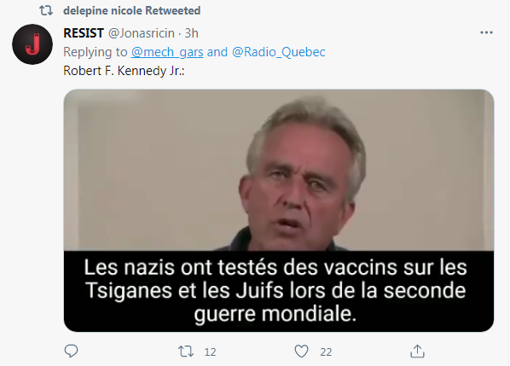Screen dimensions: 510x366
Task: Open the 'delepine nicole Retweeted' link
Action: click(x=131, y=11)
